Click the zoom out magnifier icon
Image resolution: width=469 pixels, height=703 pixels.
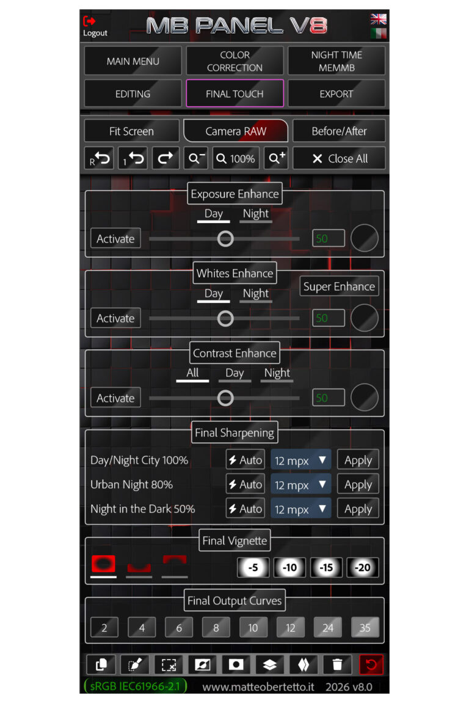coord(197,158)
